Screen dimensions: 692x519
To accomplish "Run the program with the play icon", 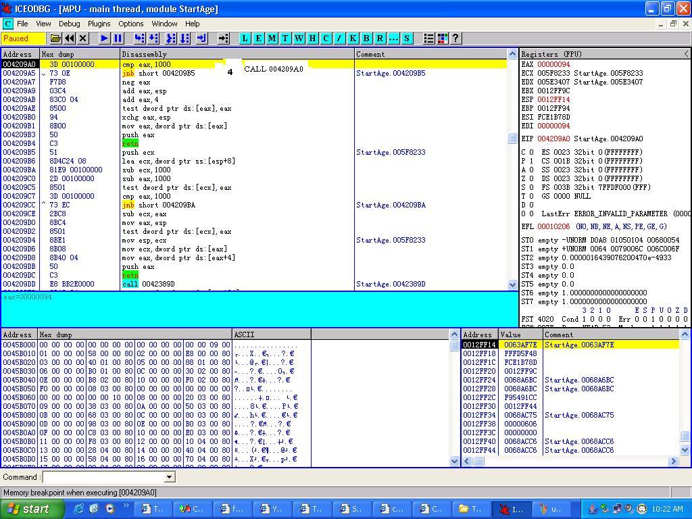I will [x=104, y=39].
